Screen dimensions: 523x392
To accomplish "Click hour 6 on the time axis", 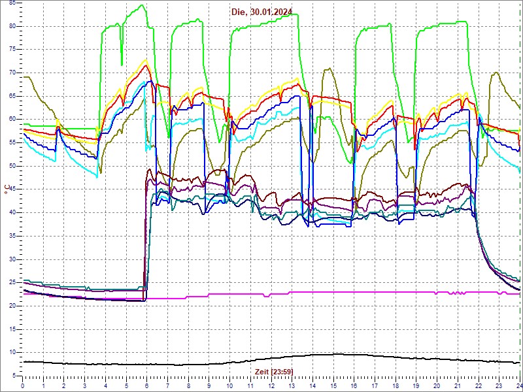I will [147, 385].
